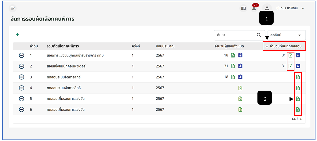Open the manual book icon

[x=243, y=8]
